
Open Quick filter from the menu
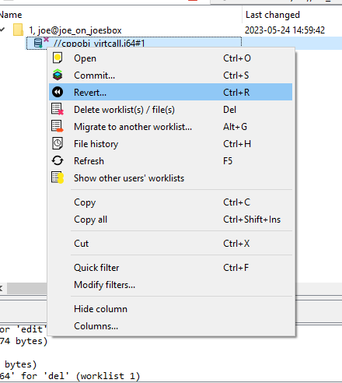[170, 268]
